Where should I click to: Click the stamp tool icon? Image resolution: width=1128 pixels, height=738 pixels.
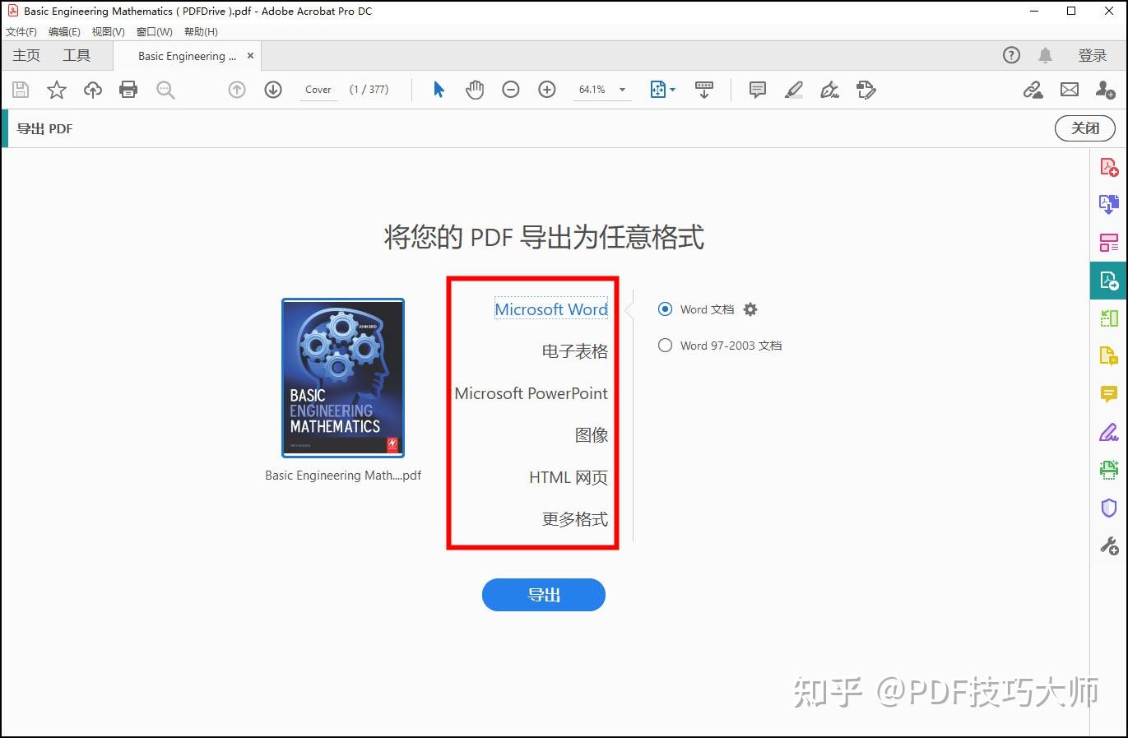pos(866,90)
